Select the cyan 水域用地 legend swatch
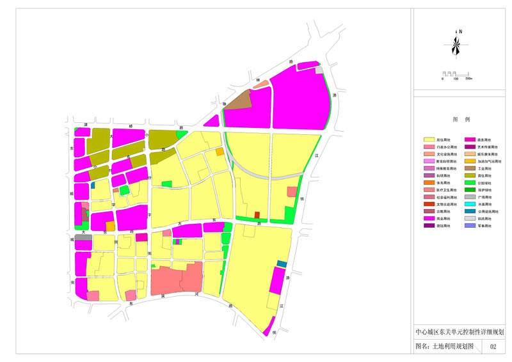The width and height of the screenshot is (512, 362). click(470, 205)
